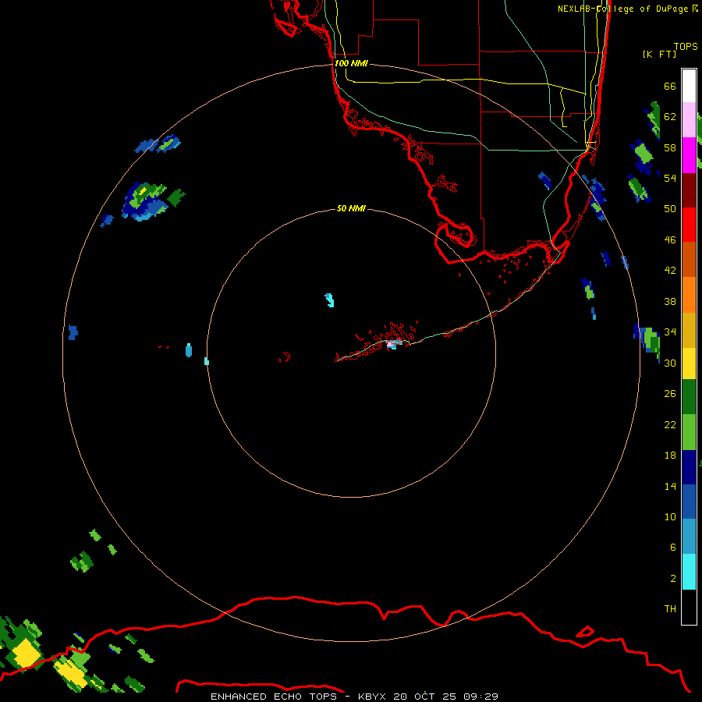Select the 10 legend value
Image resolution: width=702 pixels, height=702 pixels.
670,516
